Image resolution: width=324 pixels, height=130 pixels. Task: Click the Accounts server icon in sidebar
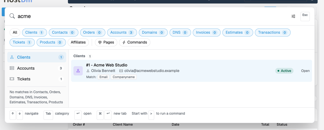click(12, 68)
